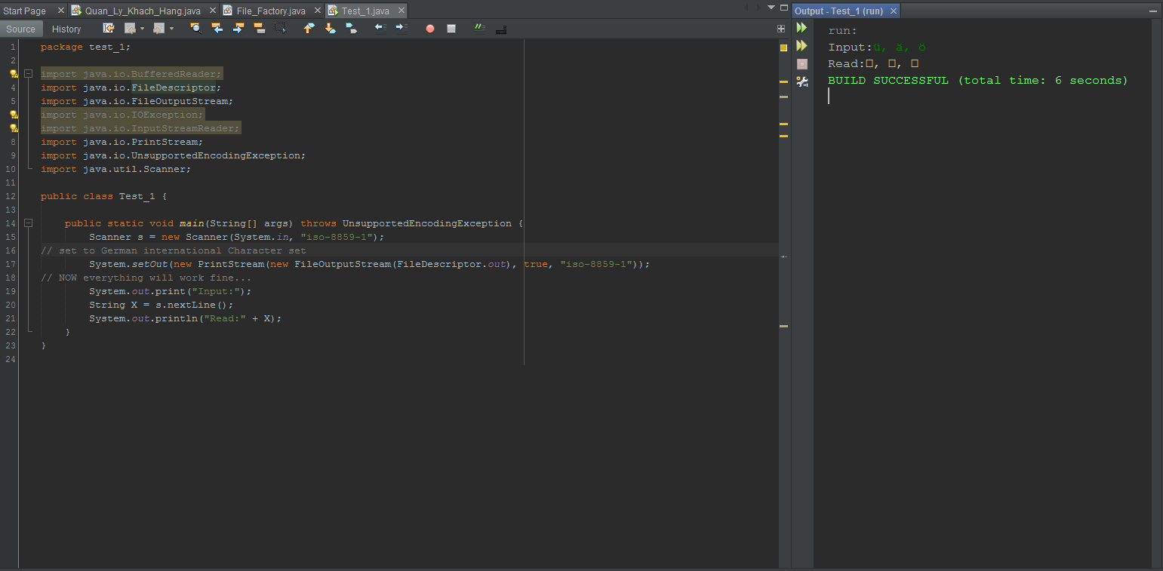Switch to the File_Factory.java tab
This screenshot has width=1163, height=571.
(270, 11)
